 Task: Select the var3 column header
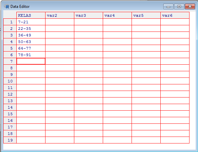point(88,15)
